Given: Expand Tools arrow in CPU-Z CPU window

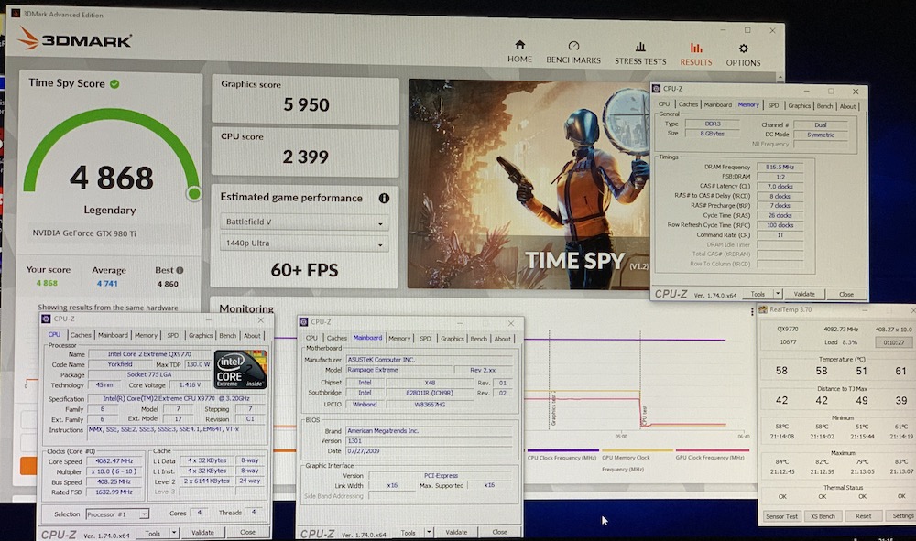Looking at the screenshot, I should [173, 533].
